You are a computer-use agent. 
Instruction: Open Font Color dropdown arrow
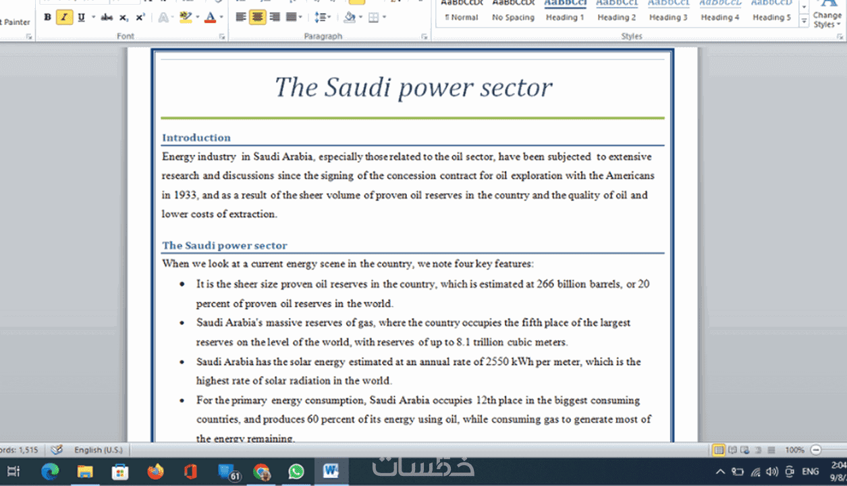(x=221, y=18)
